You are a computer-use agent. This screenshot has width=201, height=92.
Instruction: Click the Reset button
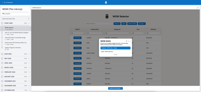pyautogui.click(x=124, y=23)
